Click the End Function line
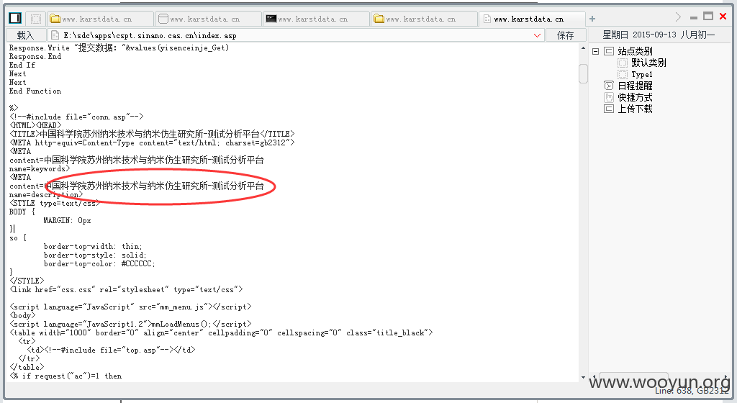Image resolution: width=737 pixels, height=403 pixels. pos(35,91)
